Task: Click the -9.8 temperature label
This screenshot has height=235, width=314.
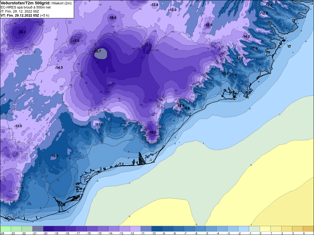Action: [187, 108]
